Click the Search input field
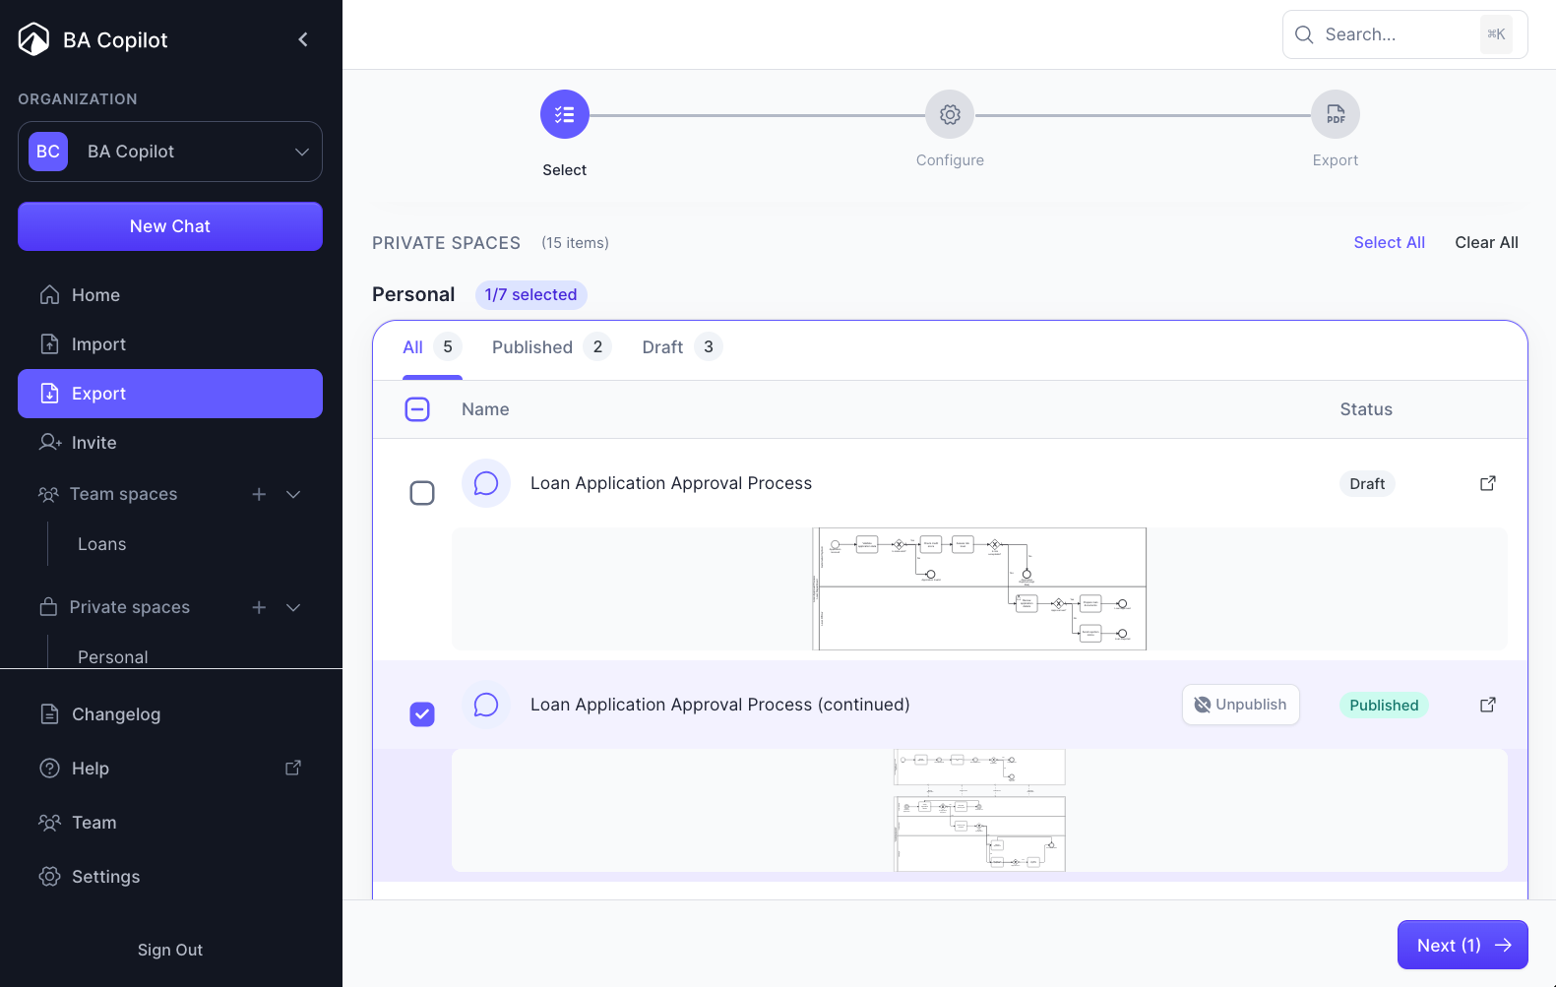The image size is (1556, 987). click(1398, 34)
